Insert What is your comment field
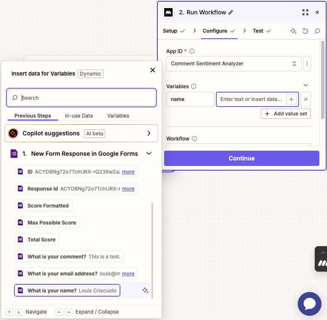Image resolution: width=327 pixels, height=320 pixels. point(69,256)
